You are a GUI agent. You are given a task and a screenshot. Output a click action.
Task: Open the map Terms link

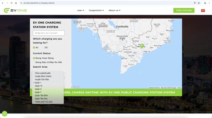coord(179,88)
